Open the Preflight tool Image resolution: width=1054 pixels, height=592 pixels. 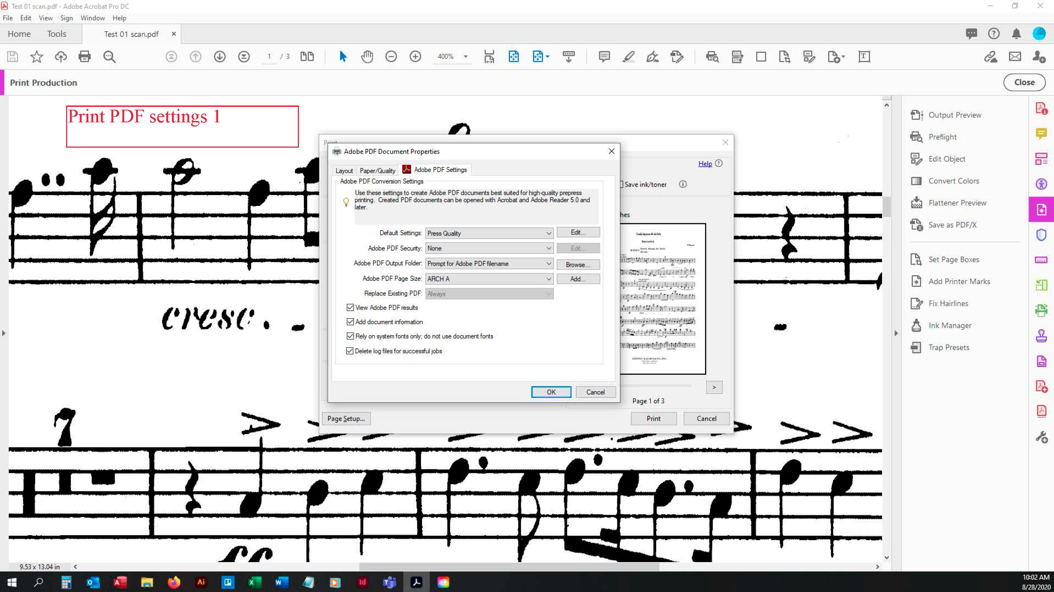click(942, 137)
